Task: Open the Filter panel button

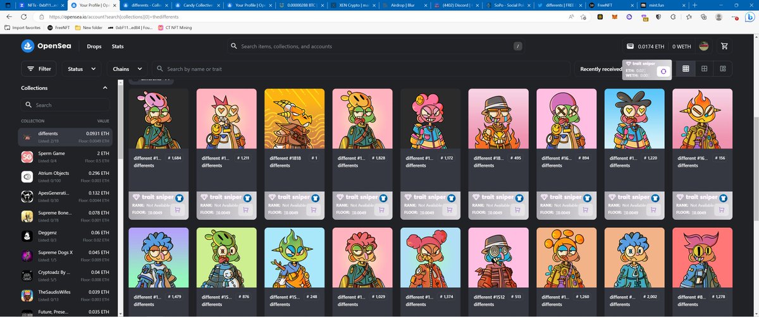Action: pyautogui.click(x=39, y=68)
